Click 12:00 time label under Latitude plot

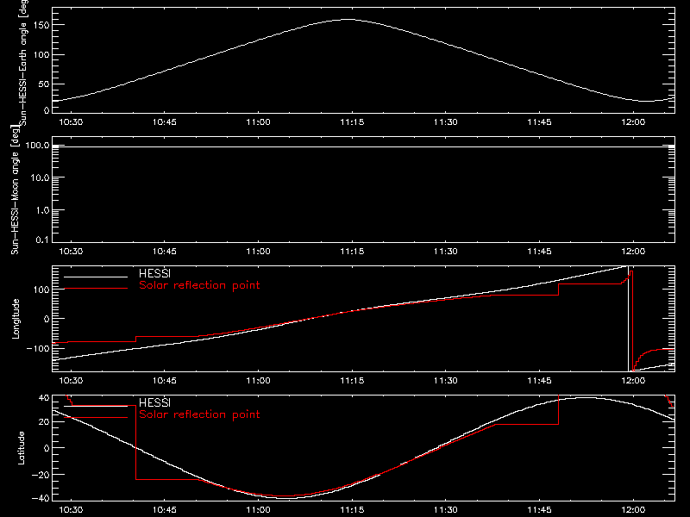(x=633, y=510)
